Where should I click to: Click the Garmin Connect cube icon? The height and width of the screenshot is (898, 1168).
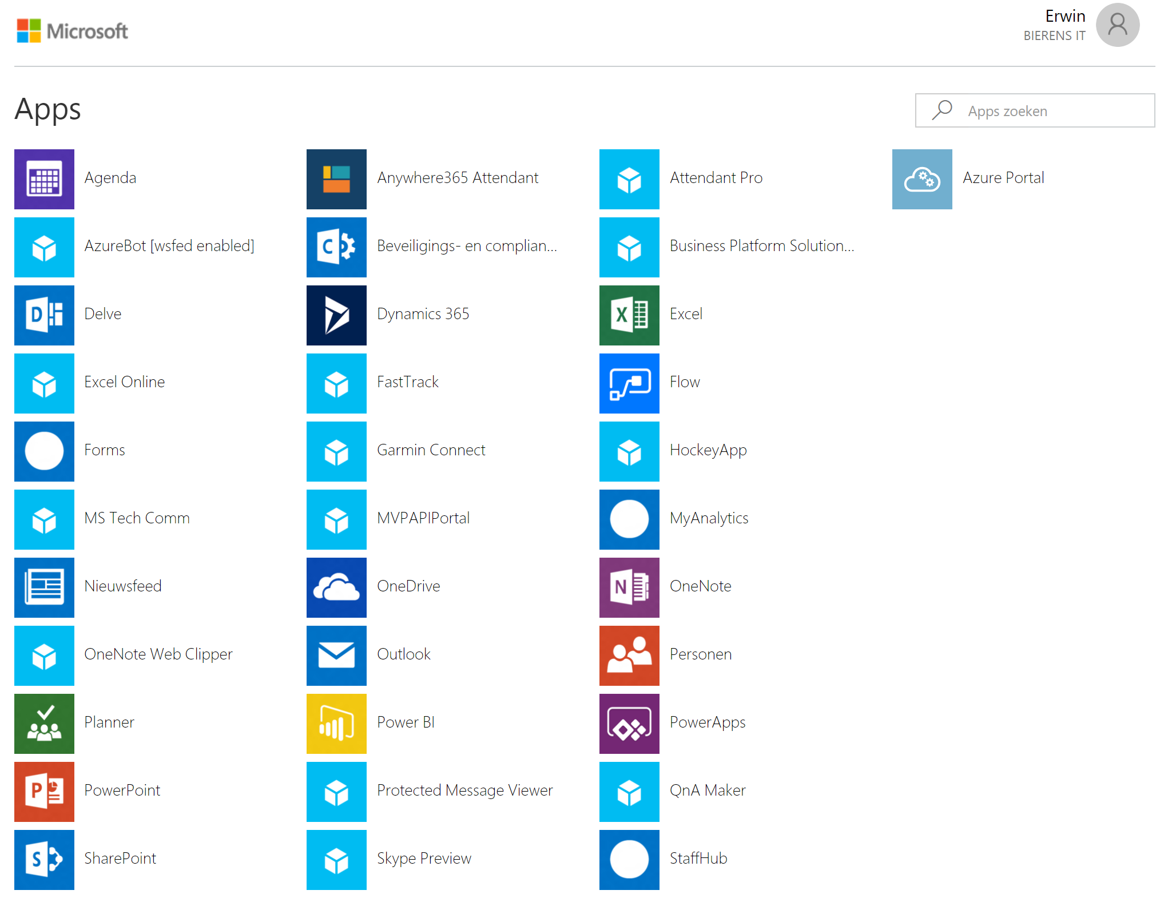coord(336,451)
